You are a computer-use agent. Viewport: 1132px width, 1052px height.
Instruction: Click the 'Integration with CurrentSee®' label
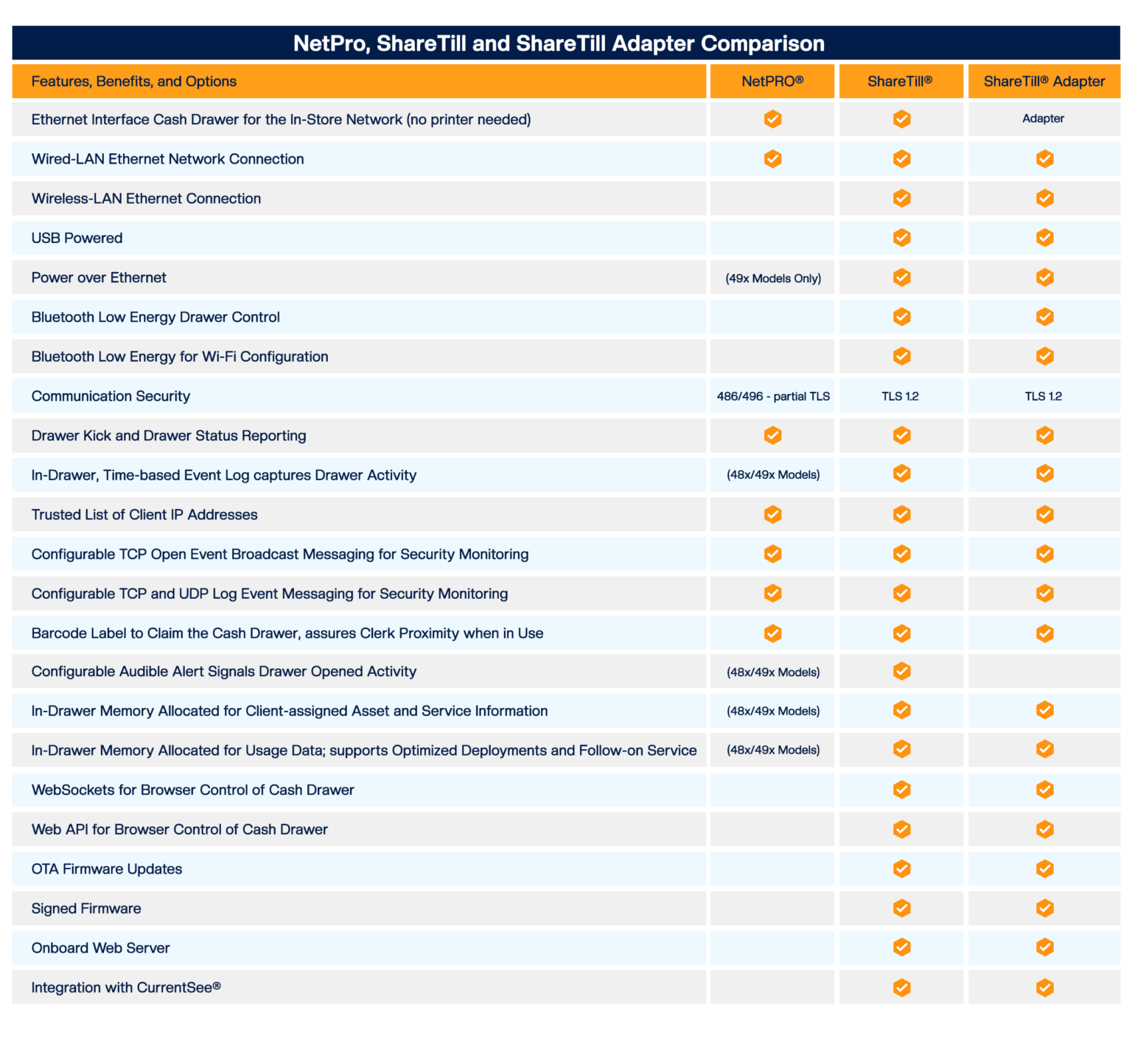click(126, 988)
